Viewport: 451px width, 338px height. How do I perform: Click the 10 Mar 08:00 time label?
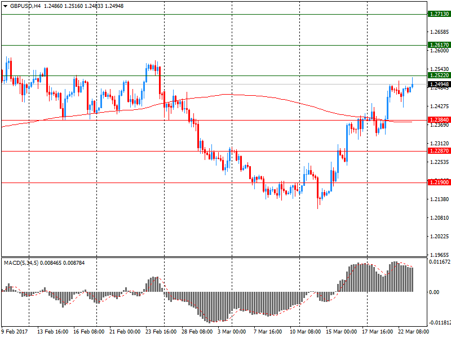[x=305, y=332]
